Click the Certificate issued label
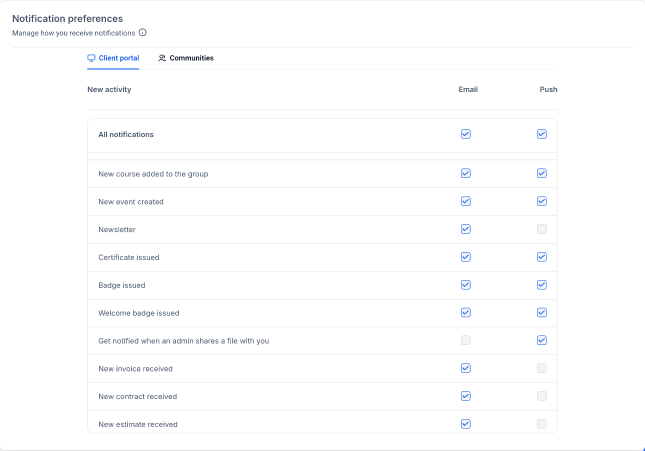The width and height of the screenshot is (645, 451). (x=128, y=257)
